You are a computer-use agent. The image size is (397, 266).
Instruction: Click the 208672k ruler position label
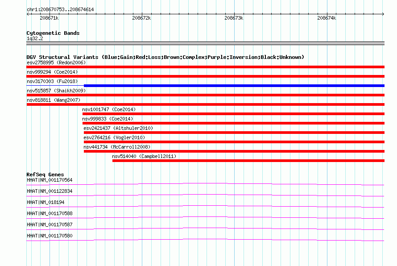pyautogui.click(x=141, y=18)
